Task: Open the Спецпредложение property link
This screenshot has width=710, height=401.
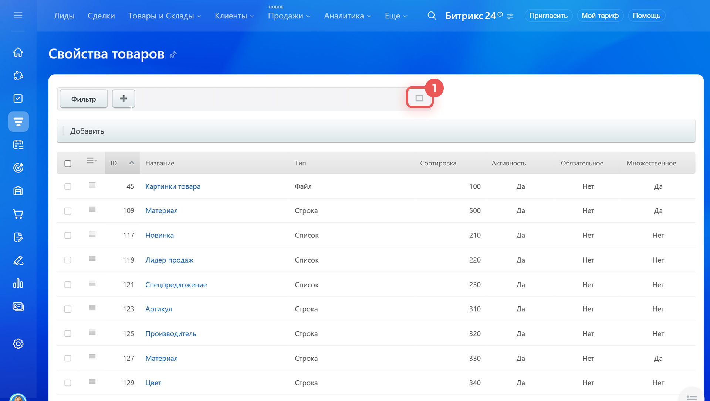Action: point(176,285)
